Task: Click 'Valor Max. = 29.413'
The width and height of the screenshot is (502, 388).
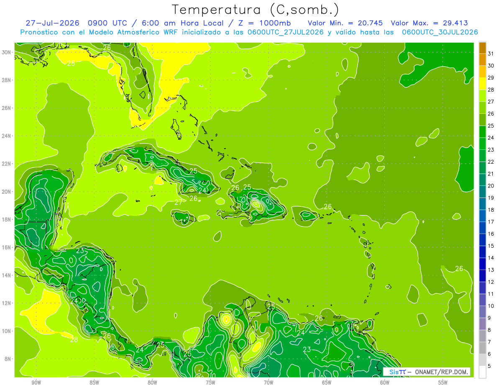Action: pyautogui.click(x=429, y=23)
